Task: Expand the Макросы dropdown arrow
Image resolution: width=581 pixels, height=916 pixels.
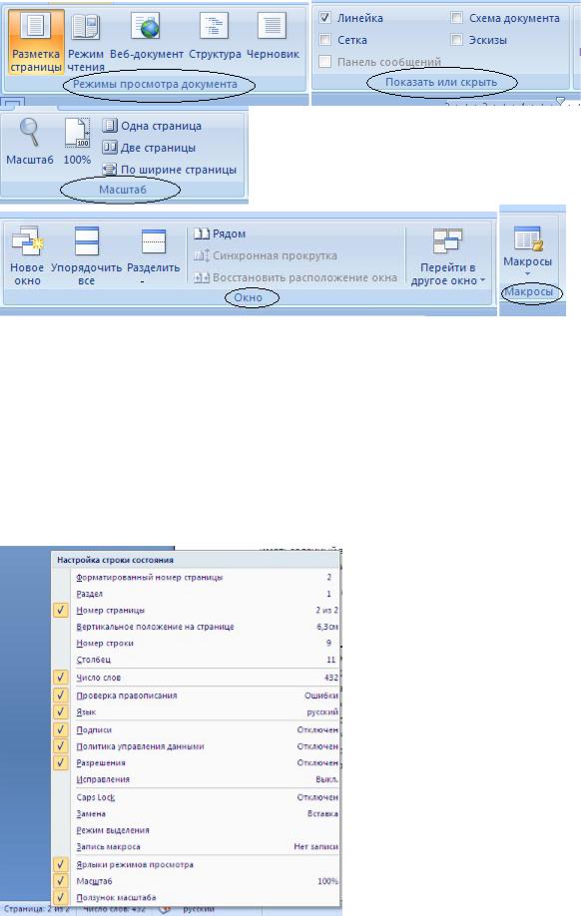Action: [528, 273]
